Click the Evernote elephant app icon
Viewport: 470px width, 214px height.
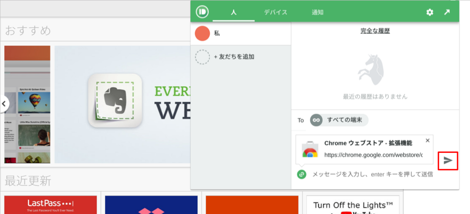coord(115,101)
